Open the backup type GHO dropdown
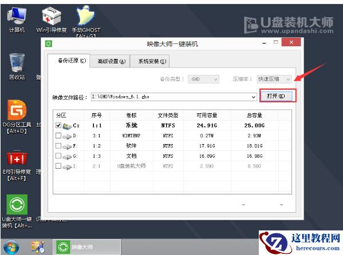 (x=203, y=79)
